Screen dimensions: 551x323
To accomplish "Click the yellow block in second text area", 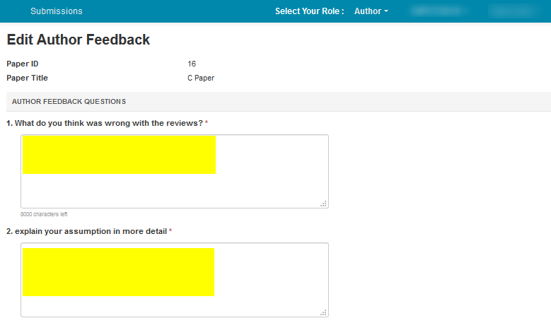I will coord(118,272).
